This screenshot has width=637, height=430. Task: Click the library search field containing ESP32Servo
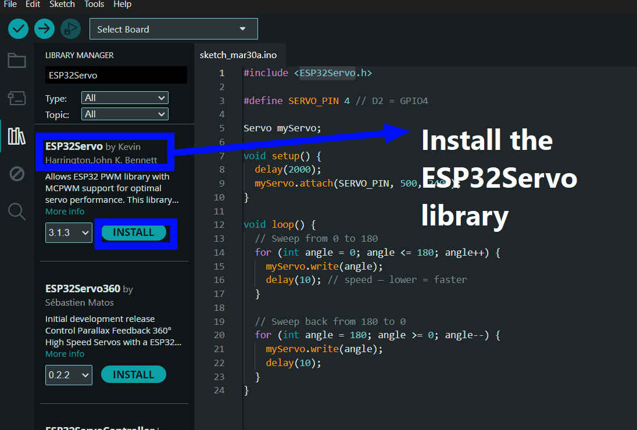point(116,75)
